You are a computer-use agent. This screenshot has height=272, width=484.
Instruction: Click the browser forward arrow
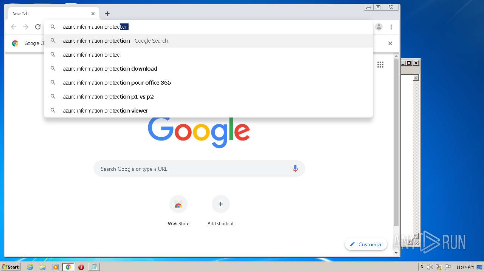point(26,27)
